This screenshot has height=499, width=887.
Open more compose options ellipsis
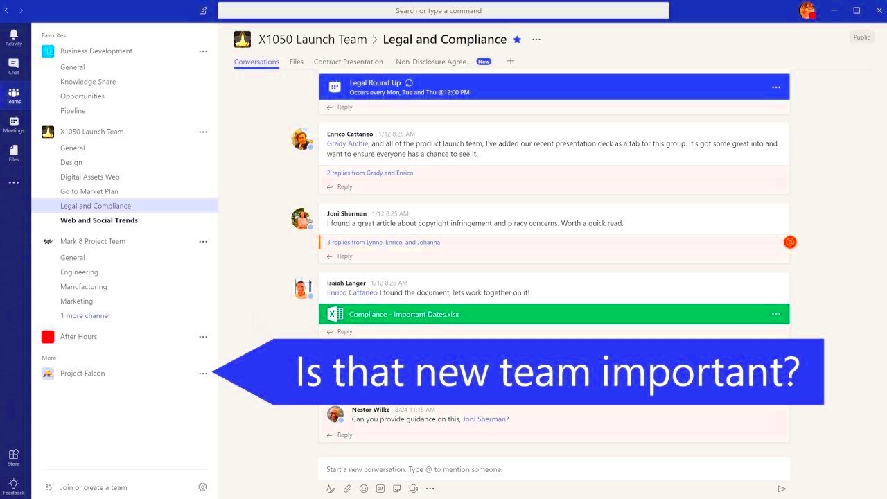tap(430, 489)
